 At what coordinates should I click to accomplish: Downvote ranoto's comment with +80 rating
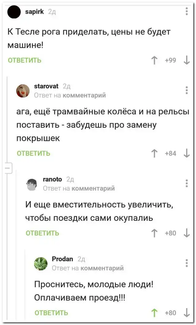pyautogui.click(x=187, y=233)
